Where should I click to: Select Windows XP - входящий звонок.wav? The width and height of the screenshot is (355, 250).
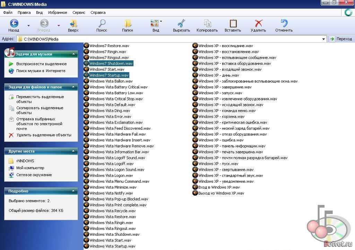coord(230,69)
